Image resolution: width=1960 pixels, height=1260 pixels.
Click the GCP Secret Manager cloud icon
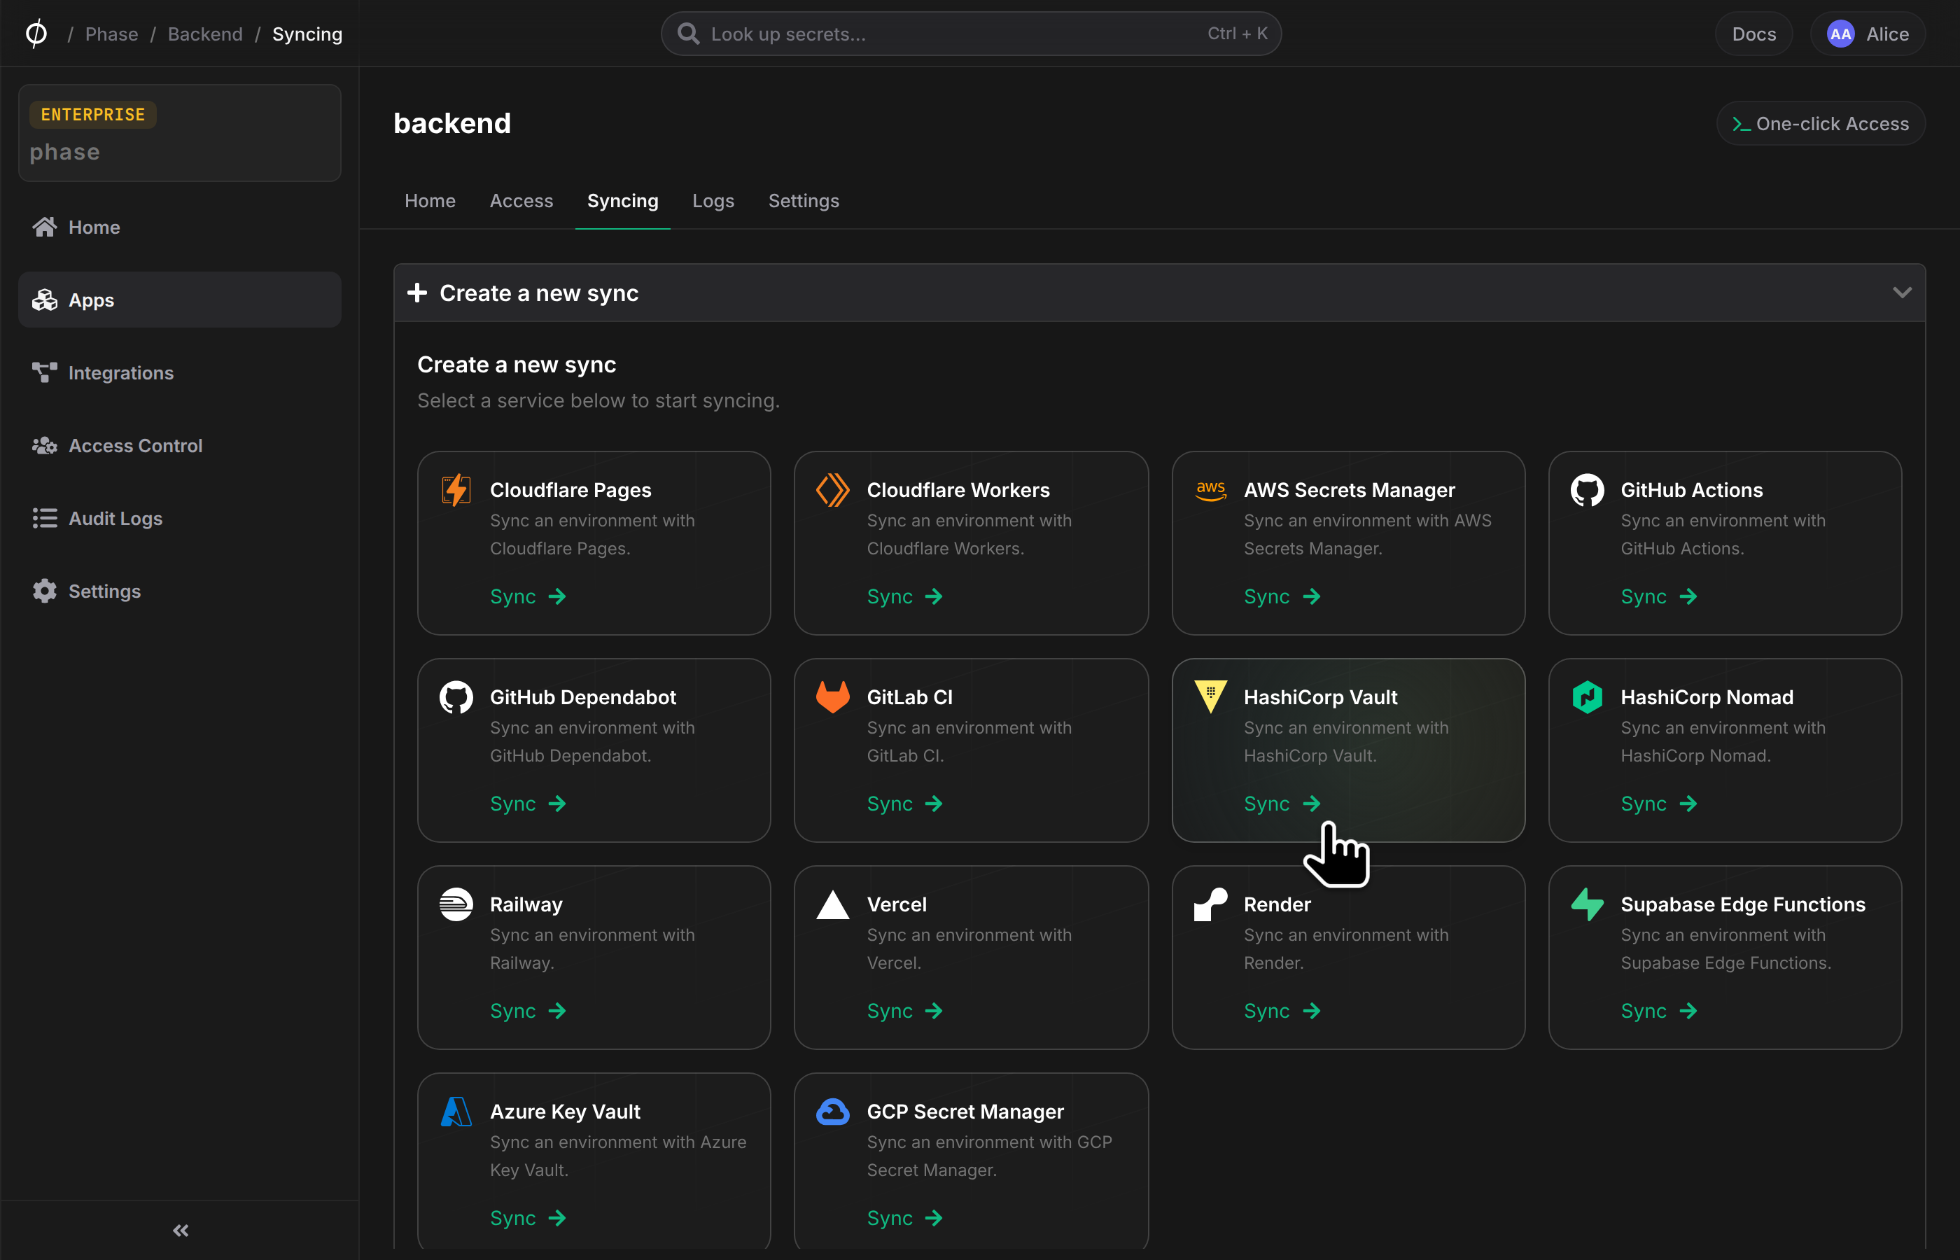[833, 1111]
